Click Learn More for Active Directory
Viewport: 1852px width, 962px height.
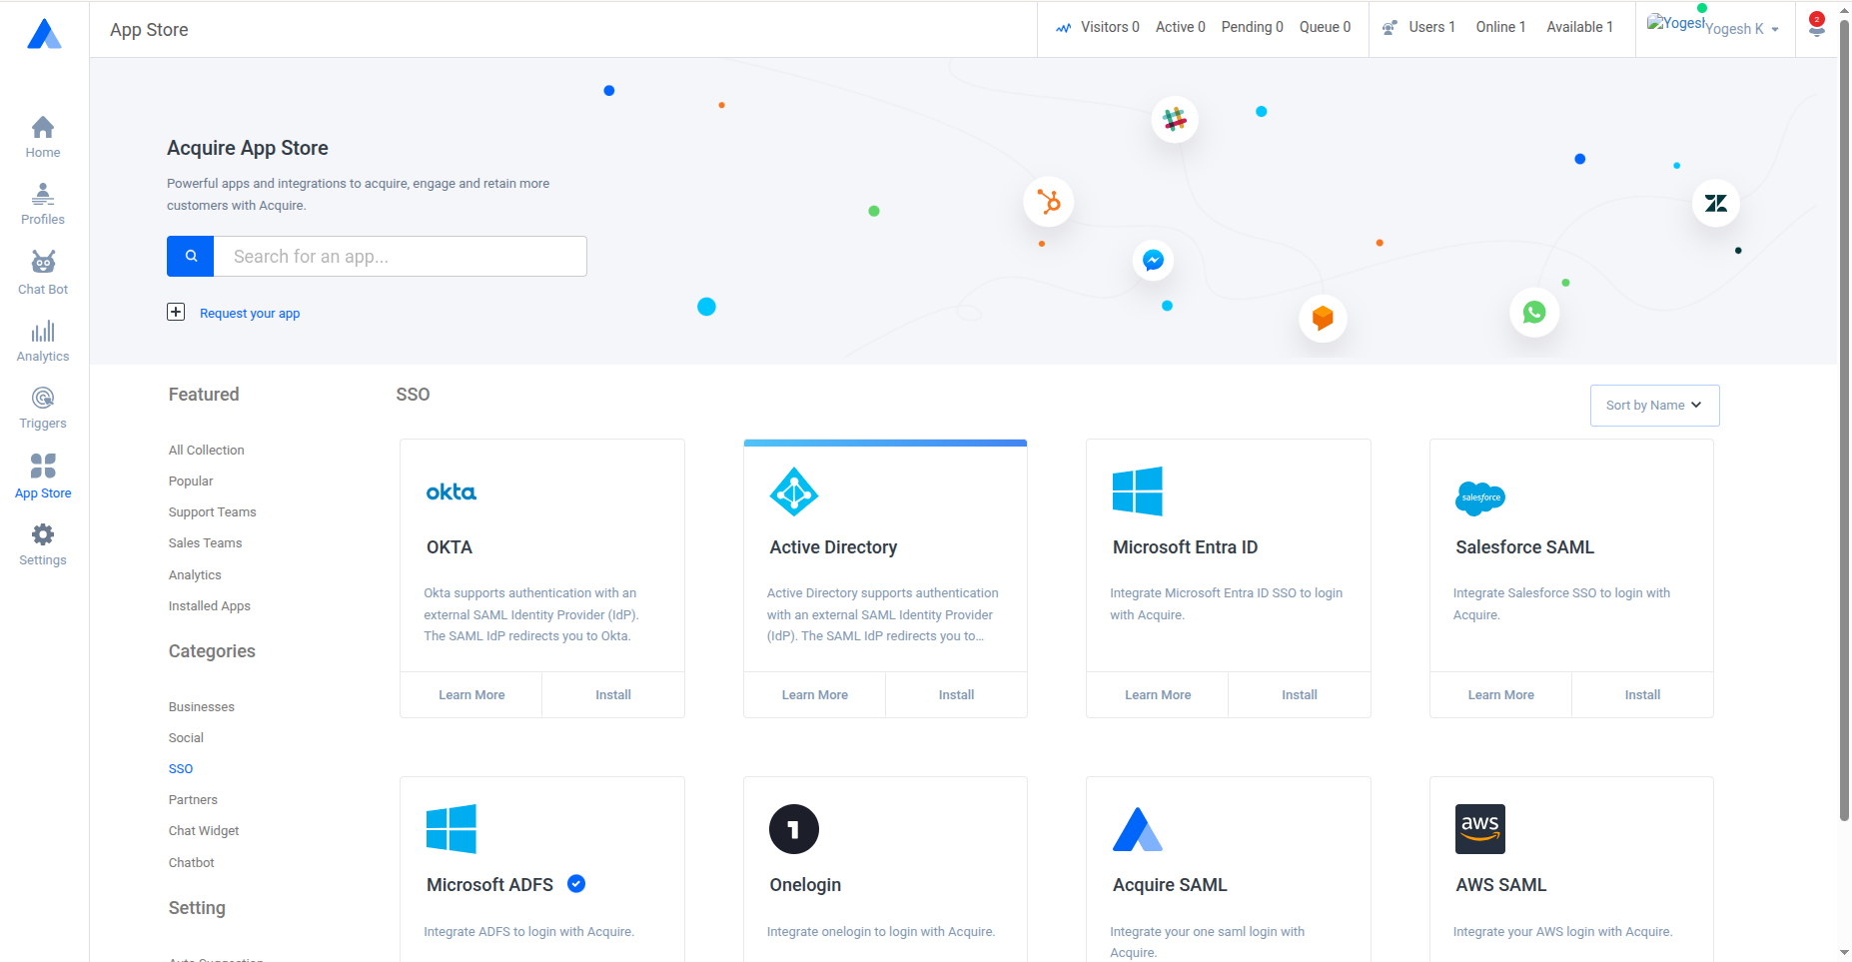(814, 695)
